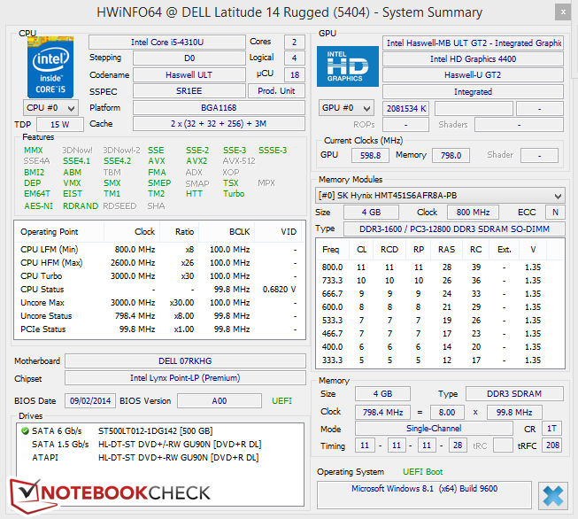578x519 pixels.
Task: Click the GPU memory clock value 798.0
Action: [451, 155]
